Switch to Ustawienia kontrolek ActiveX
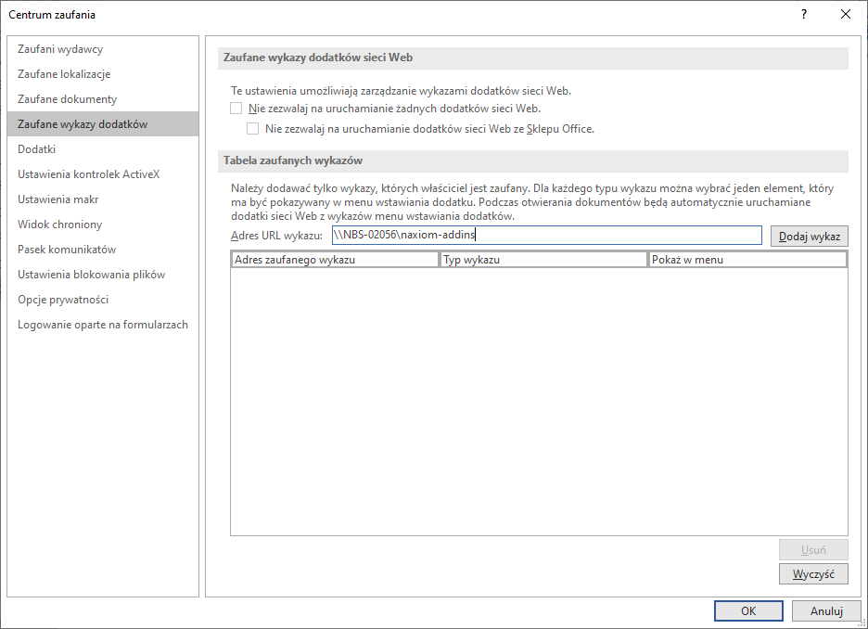Image resolution: width=868 pixels, height=629 pixels. (x=88, y=174)
